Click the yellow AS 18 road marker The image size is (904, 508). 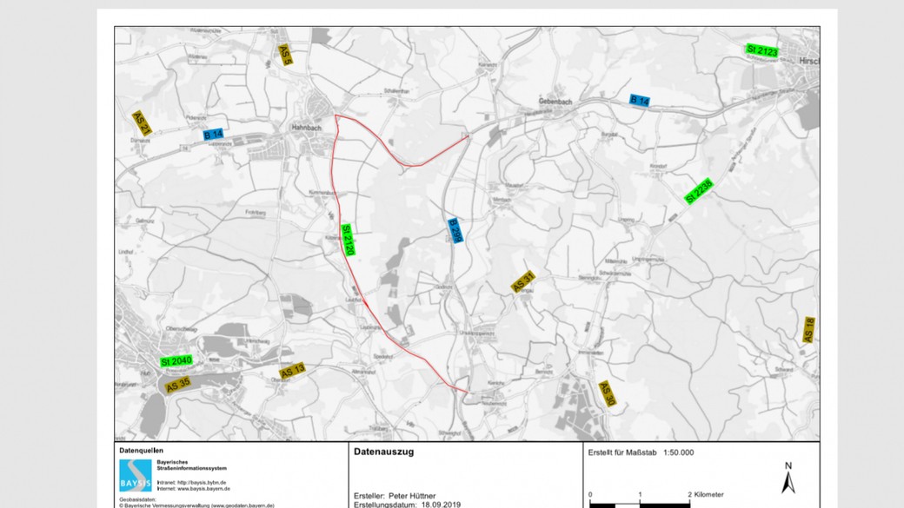point(809,330)
